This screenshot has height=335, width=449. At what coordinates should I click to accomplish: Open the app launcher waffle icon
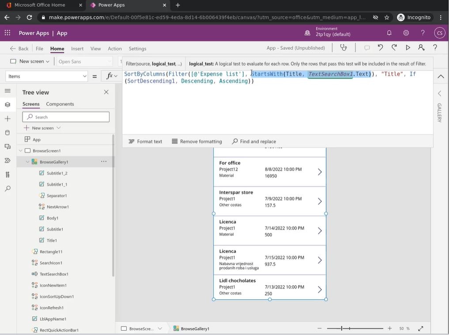tap(8, 33)
